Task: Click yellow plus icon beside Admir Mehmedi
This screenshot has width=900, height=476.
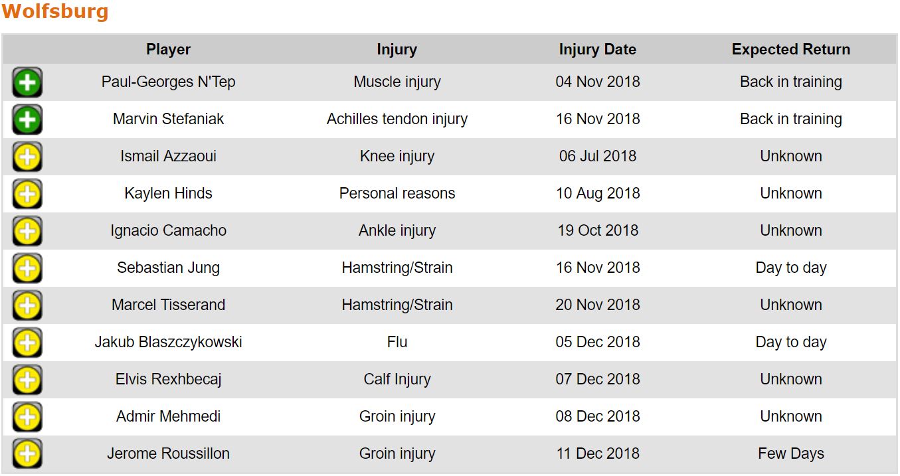Action: click(x=27, y=418)
